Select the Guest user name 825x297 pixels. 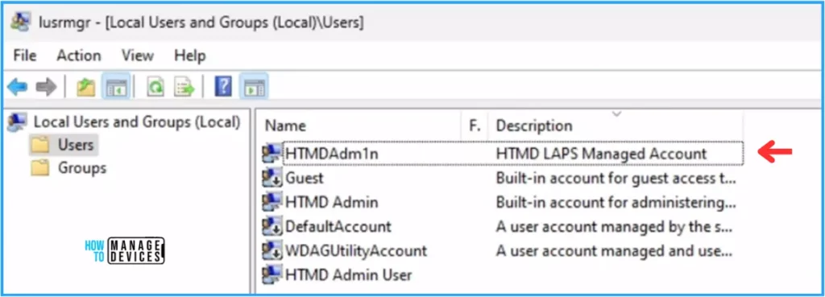pyautogui.click(x=304, y=178)
